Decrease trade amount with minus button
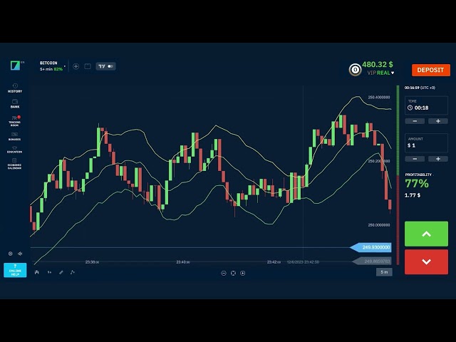Image resolution: width=456 pixels, height=342 pixels. pyautogui.click(x=415, y=159)
